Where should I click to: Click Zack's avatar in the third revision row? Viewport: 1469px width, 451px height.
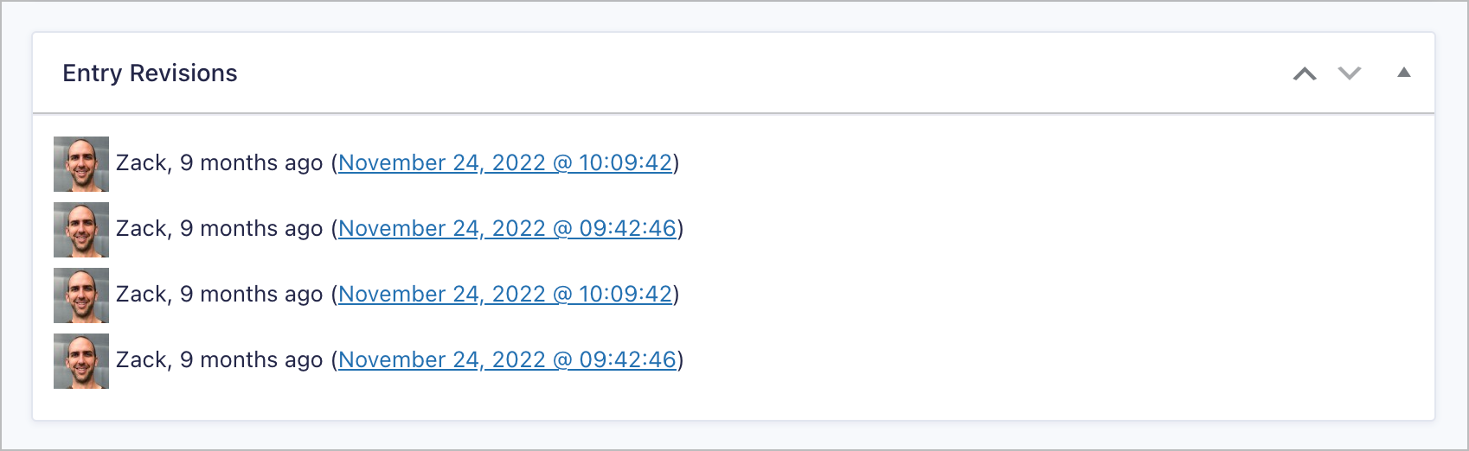click(81, 295)
